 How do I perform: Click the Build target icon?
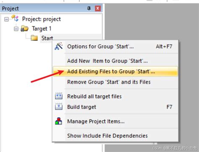pos(59,106)
